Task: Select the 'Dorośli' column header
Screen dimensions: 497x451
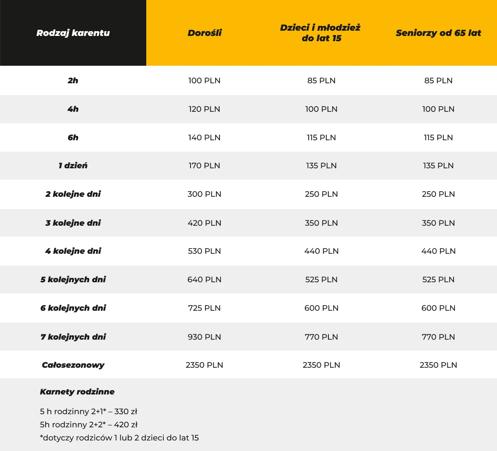Action: tap(205, 33)
